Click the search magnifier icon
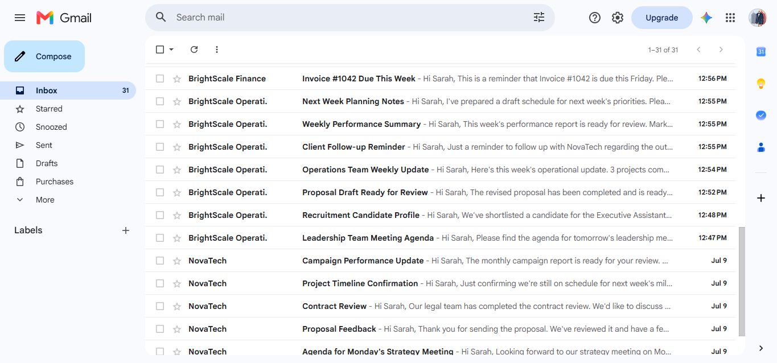Screen dimensions: 777x363 tap(161, 17)
